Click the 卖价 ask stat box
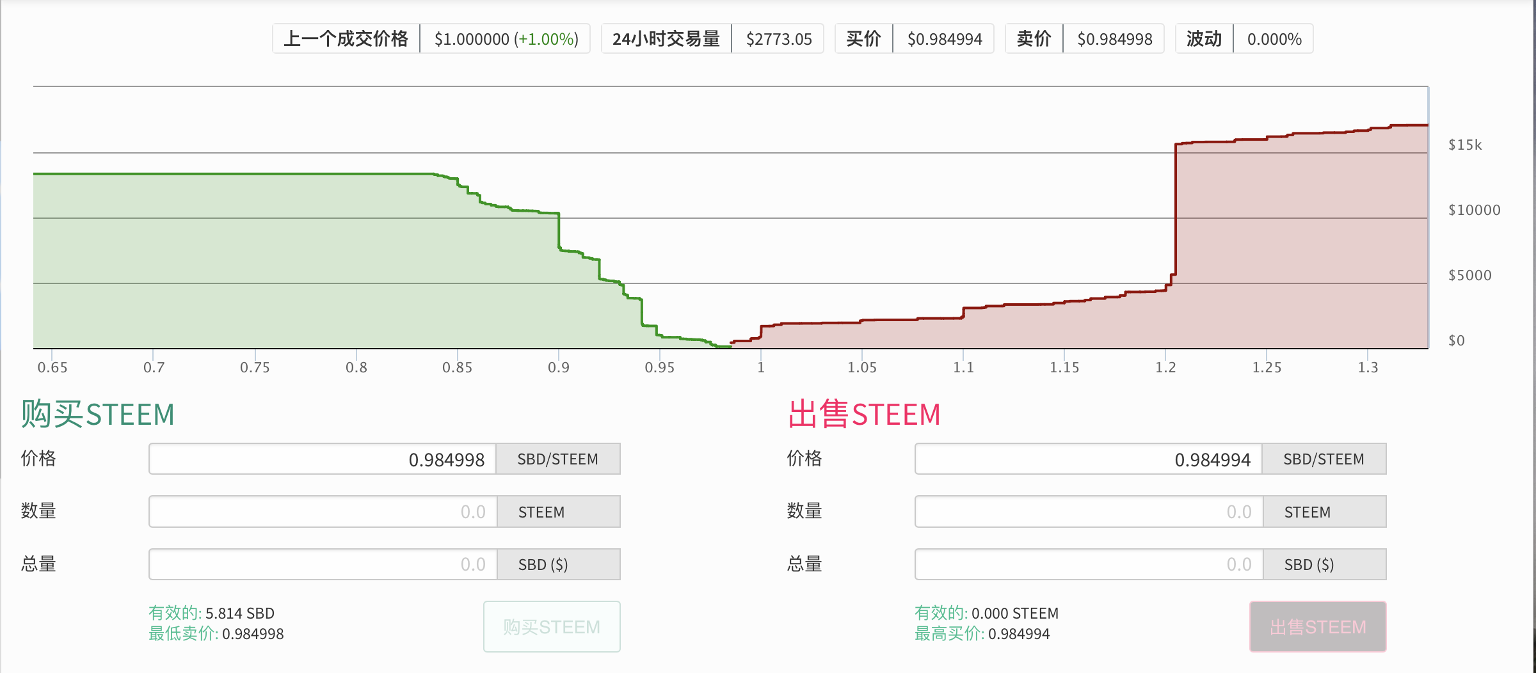The width and height of the screenshot is (1536, 673). (1084, 39)
